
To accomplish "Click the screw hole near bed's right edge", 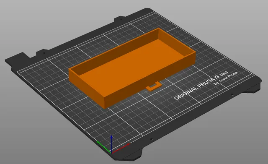I will [232, 94].
